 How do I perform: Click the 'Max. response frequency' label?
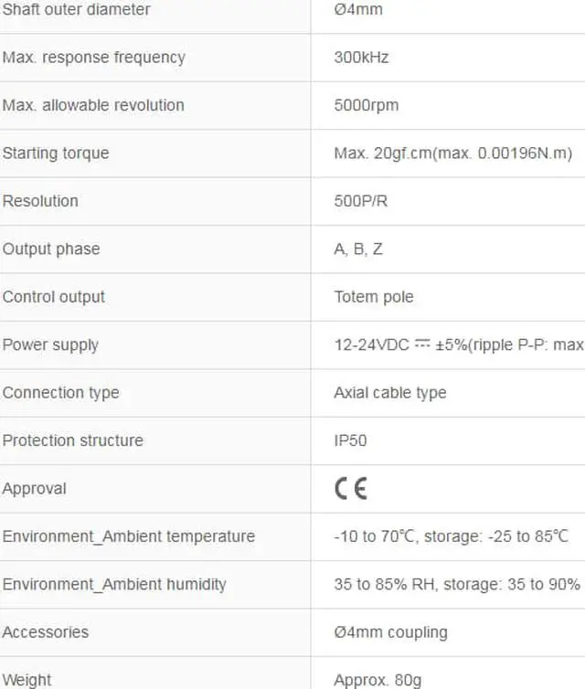(93, 58)
